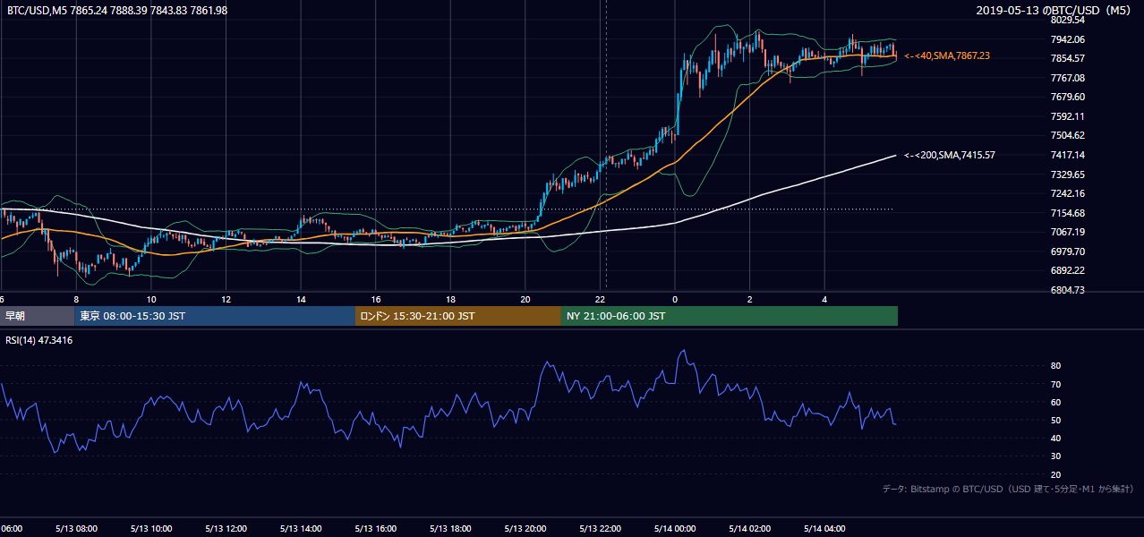Click hour tick 14 under price chart
Image resolution: width=1144 pixels, height=537 pixels.
coord(301,300)
